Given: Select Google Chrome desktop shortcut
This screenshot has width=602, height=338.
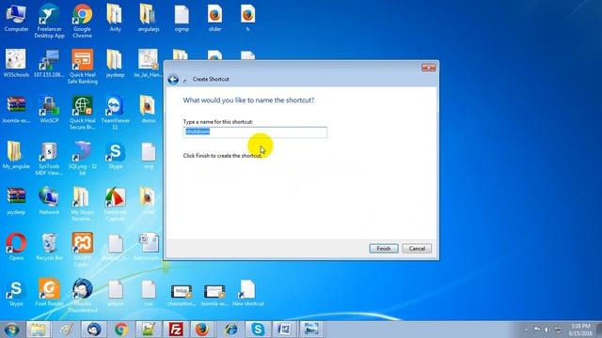Looking at the screenshot, I should pyautogui.click(x=82, y=22).
